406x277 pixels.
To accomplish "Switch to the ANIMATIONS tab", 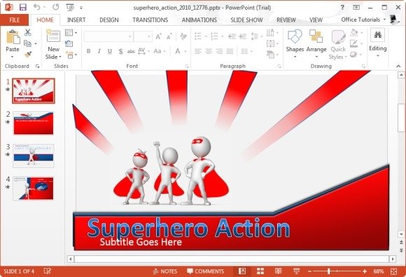I will (x=199, y=20).
